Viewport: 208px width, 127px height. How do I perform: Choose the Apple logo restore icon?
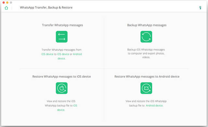[62, 88]
